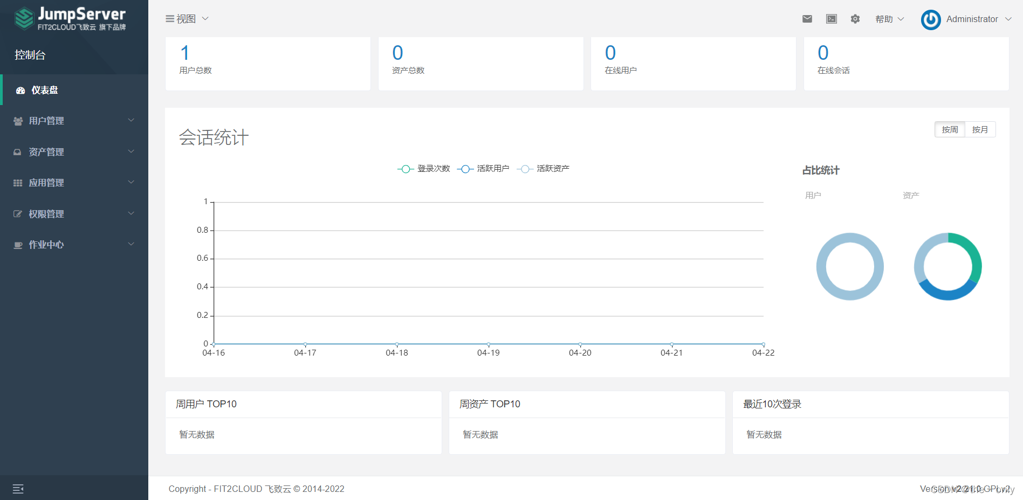The height and width of the screenshot is (500, 1023).
Task: Click the dashboard gauge icon beside 仪表盘
Action: [x=20, y=91]
